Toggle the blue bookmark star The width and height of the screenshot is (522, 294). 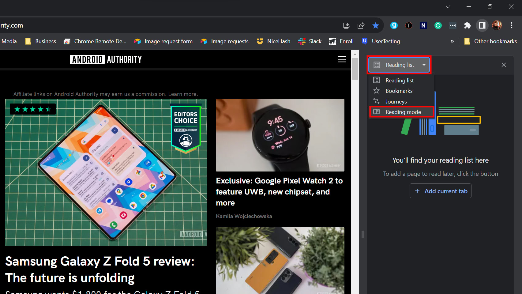[376, 25]
